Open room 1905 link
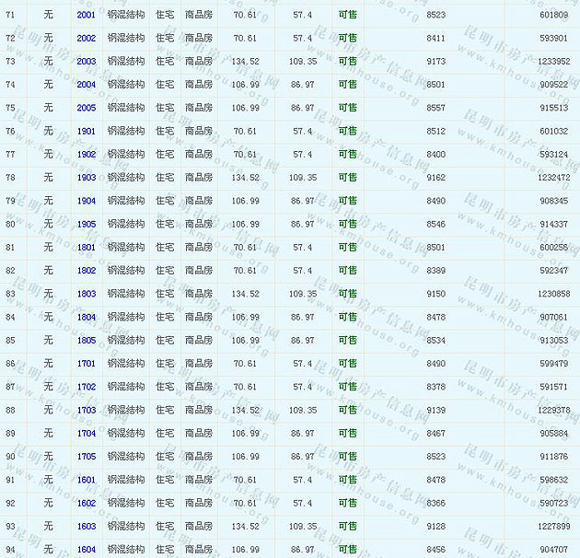The image size is (580, 558). tap(86, 224)
